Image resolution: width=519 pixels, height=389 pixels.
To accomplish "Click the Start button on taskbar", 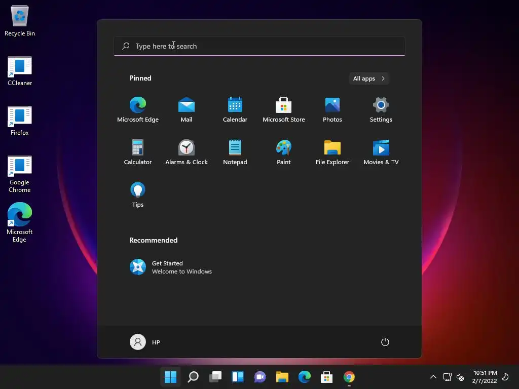I will tap(170, 377).
